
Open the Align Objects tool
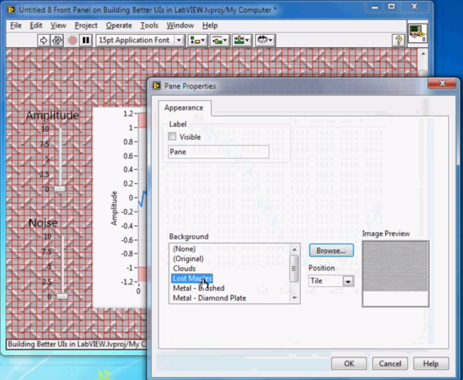(x=194, y=41)
